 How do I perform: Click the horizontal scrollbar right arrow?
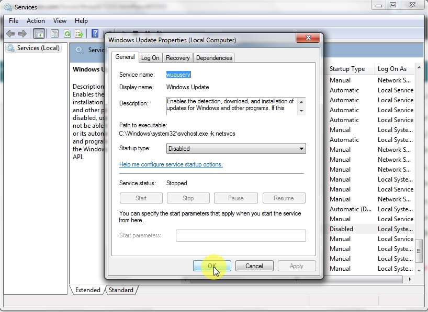tap(410, 279)
